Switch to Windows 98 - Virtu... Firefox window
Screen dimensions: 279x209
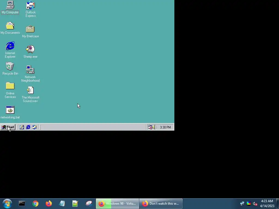point(117,204)
